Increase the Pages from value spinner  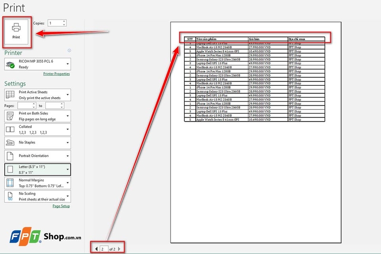click(x=34, y=104)
